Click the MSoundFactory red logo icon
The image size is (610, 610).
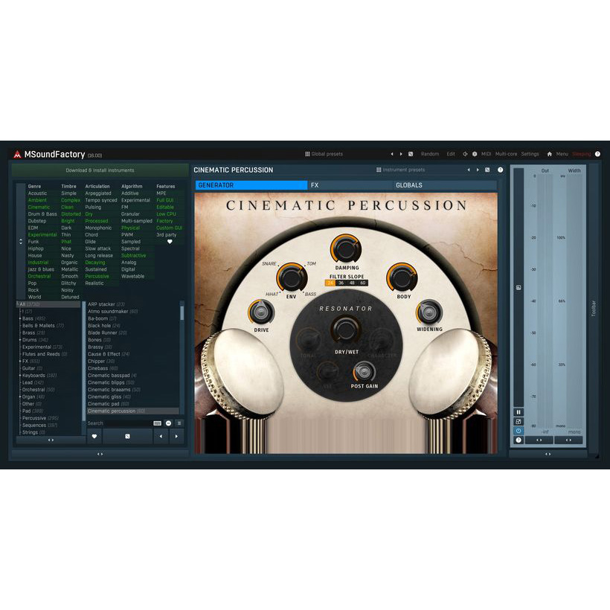point(17,155)
